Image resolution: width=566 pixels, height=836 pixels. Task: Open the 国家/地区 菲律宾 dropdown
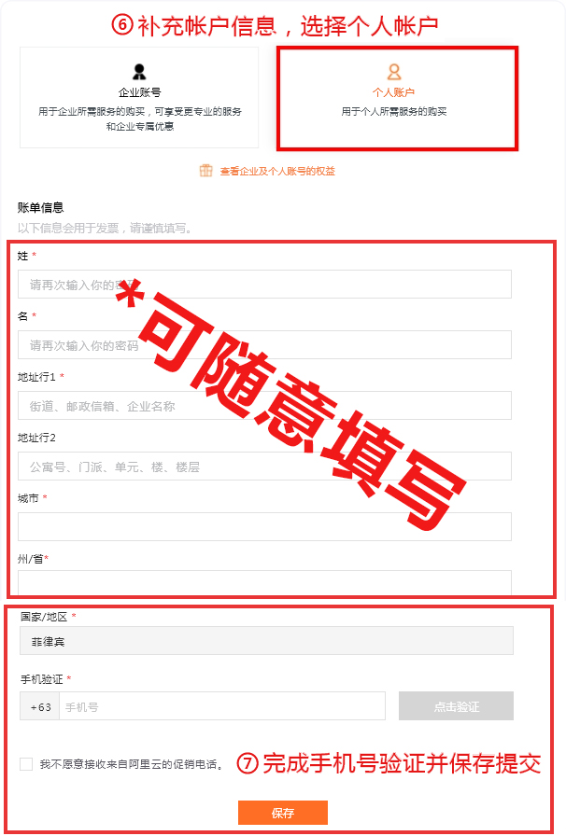266,641
